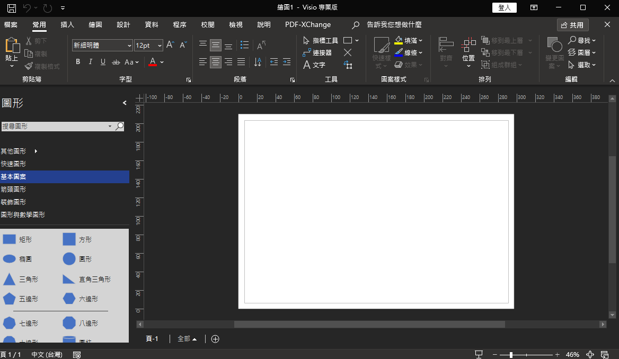Click the zoom slider in status bar
Image resolution: width=619 pixels, height=359 pixels.
[511, 354]
